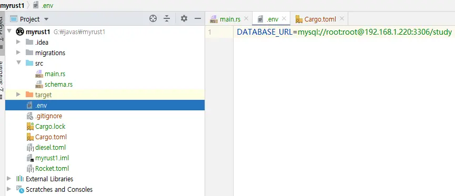Click the diesel.toml file icon
Viewport: 455px width, 196px height.
click(x=30, y=148)
